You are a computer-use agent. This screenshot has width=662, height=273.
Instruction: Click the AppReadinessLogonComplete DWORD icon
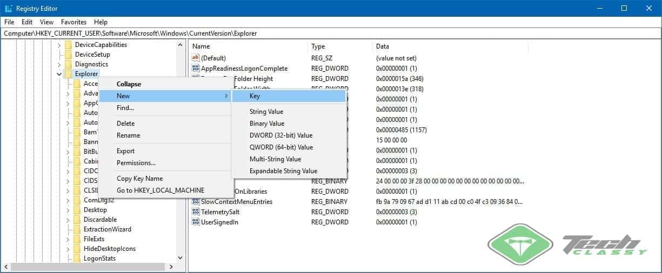196,69
